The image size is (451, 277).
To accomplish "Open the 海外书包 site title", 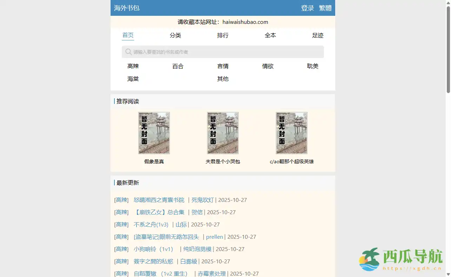I will coord(126,8).
